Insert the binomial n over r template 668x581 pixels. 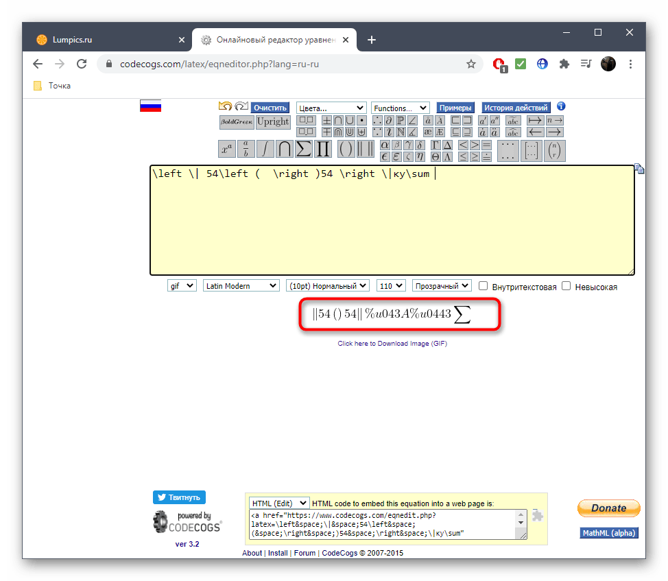(x=554, y=150)
